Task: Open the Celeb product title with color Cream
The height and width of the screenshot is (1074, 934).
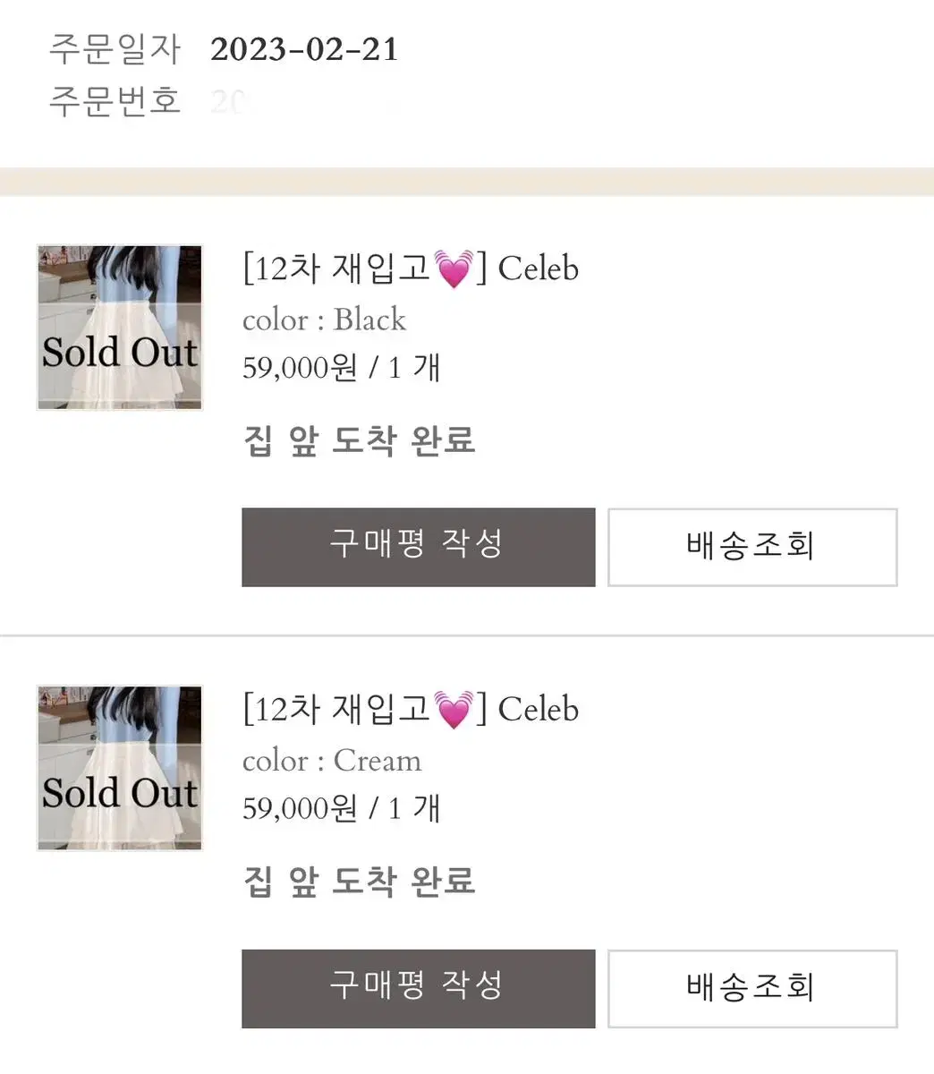Action: click(411, 709)
